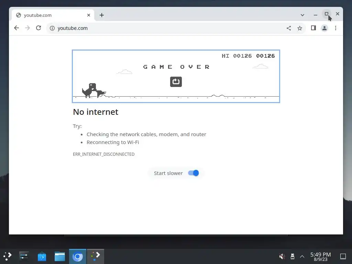Unmute audio via volume tray icon
Screen dimensions: 352x264
click(x=282, y=256)
